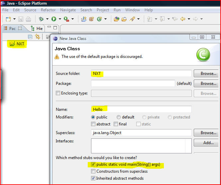Click the Forward navigation arrow icon
221x185 pixels.
[195, 19]
